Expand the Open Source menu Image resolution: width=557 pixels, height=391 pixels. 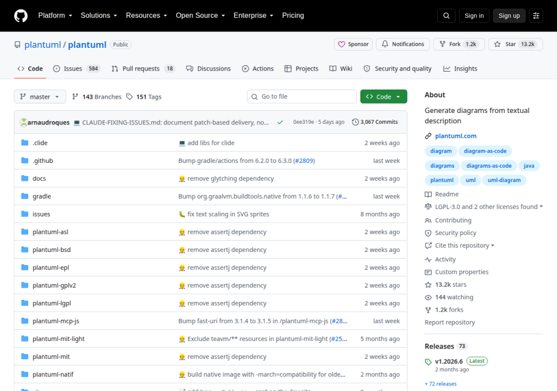pos(200,16)
